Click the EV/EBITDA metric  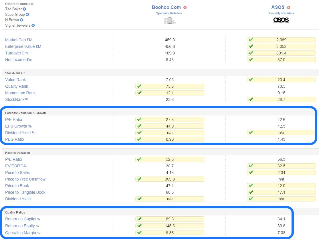pyautogui.click(x=15, y=166)
